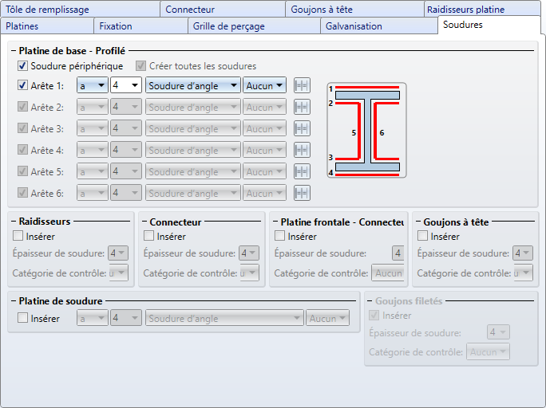546x408 pixels.
Task: Enable Insérer under Raidisseurs
Action: click(19, 236)
